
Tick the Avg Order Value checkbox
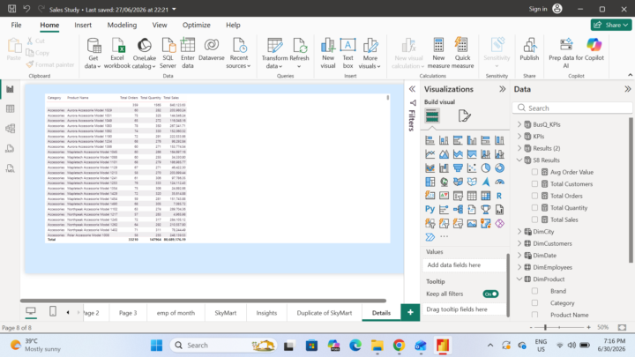534,172
